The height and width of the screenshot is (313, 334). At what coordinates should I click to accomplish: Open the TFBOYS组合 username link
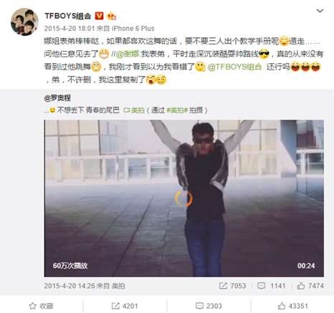tap(68, 16)
